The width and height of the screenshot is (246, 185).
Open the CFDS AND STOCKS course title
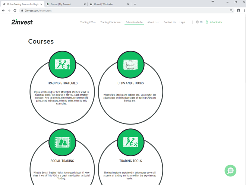click(x=130, y=83)
